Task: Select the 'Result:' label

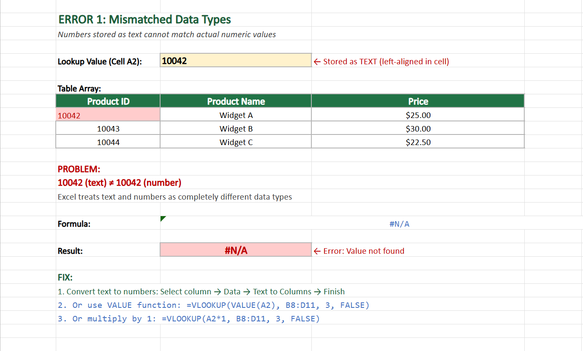Action: click(x=70, y=251)
